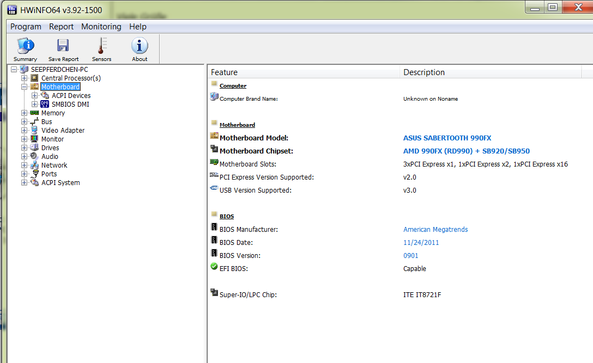The image size is (593, 363).
Task: Expand the Central Processor(s) node
Action: point(24,78)
